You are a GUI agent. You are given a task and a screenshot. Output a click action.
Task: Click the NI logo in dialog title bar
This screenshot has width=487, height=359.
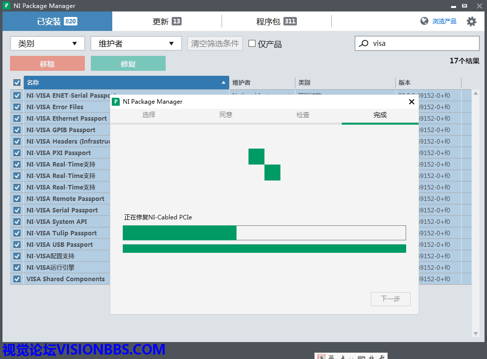(x=116, y=102)
